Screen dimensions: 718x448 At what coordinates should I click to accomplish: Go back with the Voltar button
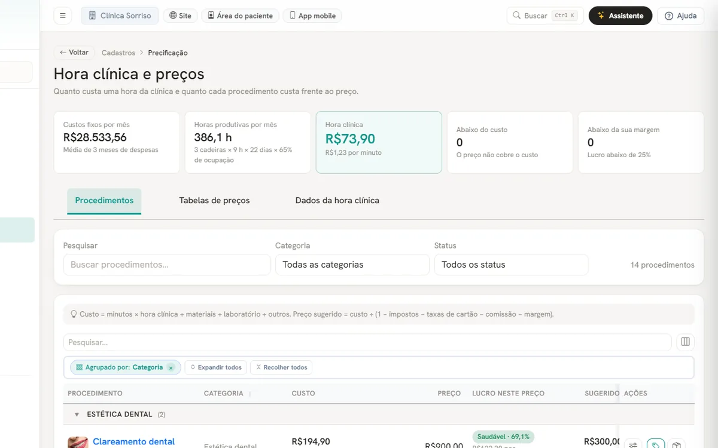tap(74, 53)
